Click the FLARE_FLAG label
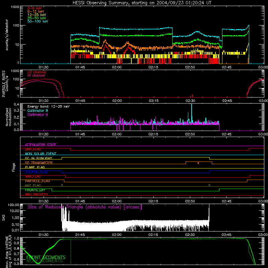 [35, 167]
